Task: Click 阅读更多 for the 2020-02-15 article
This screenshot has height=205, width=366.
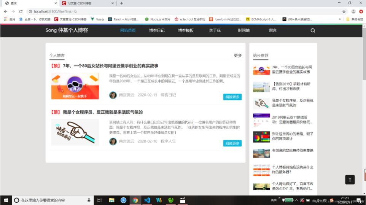Action: [x=232, y=97]
